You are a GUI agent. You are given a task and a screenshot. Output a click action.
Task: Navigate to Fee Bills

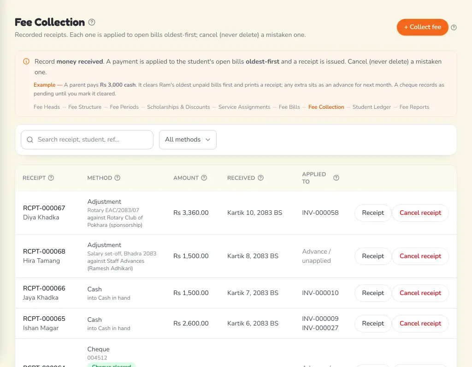289,107
